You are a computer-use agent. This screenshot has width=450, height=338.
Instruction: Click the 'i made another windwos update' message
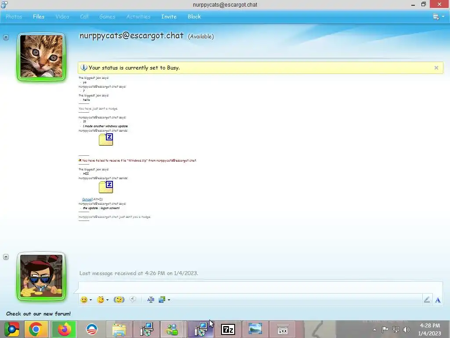click(105, 126)
